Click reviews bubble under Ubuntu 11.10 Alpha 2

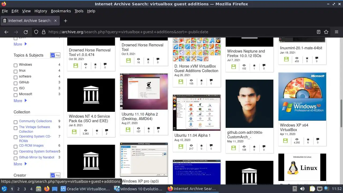pyautogui.click(x=158, y=128)
